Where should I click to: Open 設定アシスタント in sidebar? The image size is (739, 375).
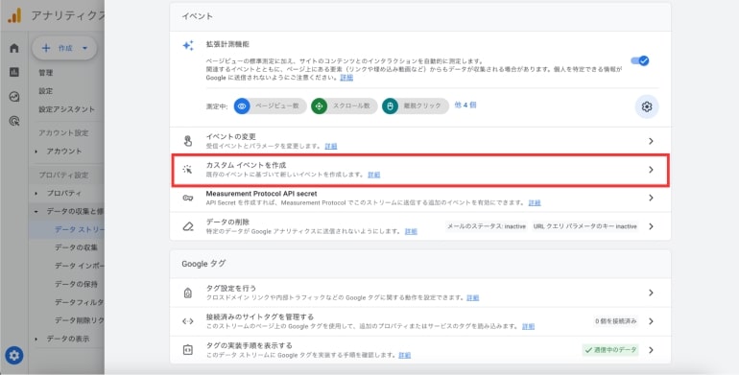click(x=66, y=109)
